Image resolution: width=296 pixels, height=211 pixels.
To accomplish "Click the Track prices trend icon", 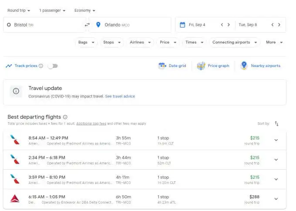I will click(x=9, y=66).
